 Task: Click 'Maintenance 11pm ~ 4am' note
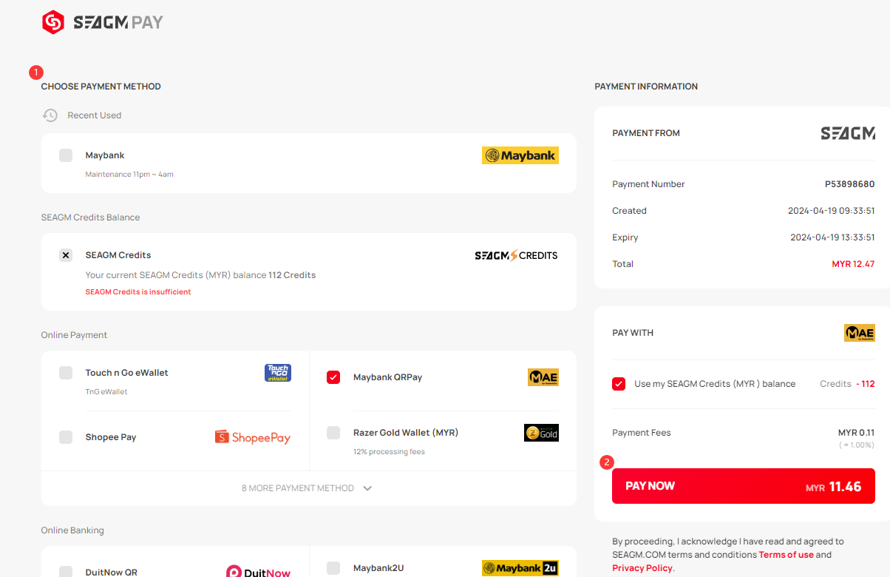click(129, 175)
